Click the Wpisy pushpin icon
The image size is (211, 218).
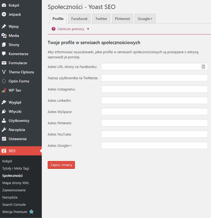4,26
